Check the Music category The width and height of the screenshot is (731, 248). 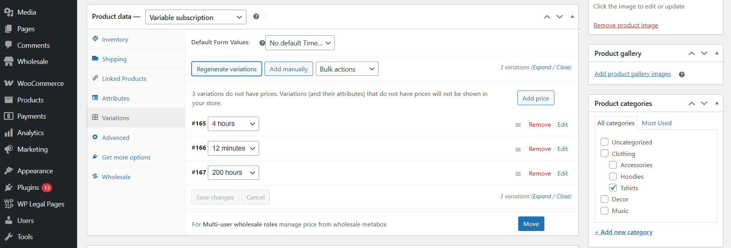(605, 211)
